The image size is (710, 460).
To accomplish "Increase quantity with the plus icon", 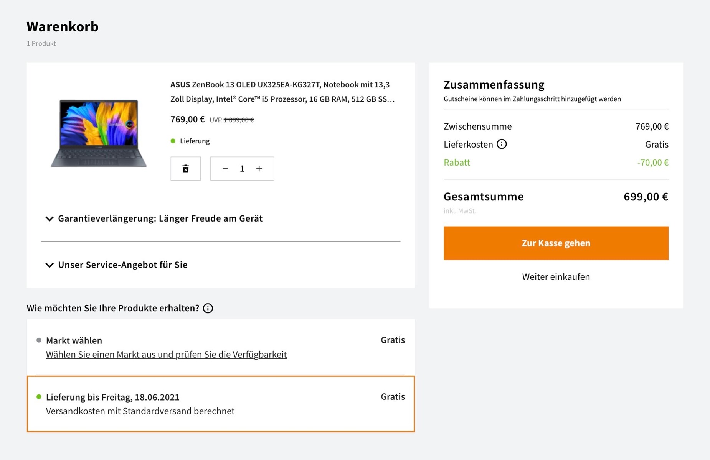I will pos(259,169).
